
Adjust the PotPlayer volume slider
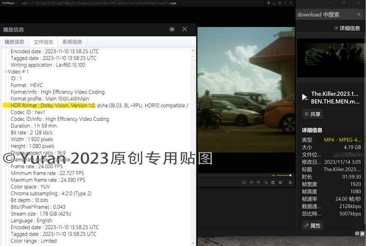point(284,175)
